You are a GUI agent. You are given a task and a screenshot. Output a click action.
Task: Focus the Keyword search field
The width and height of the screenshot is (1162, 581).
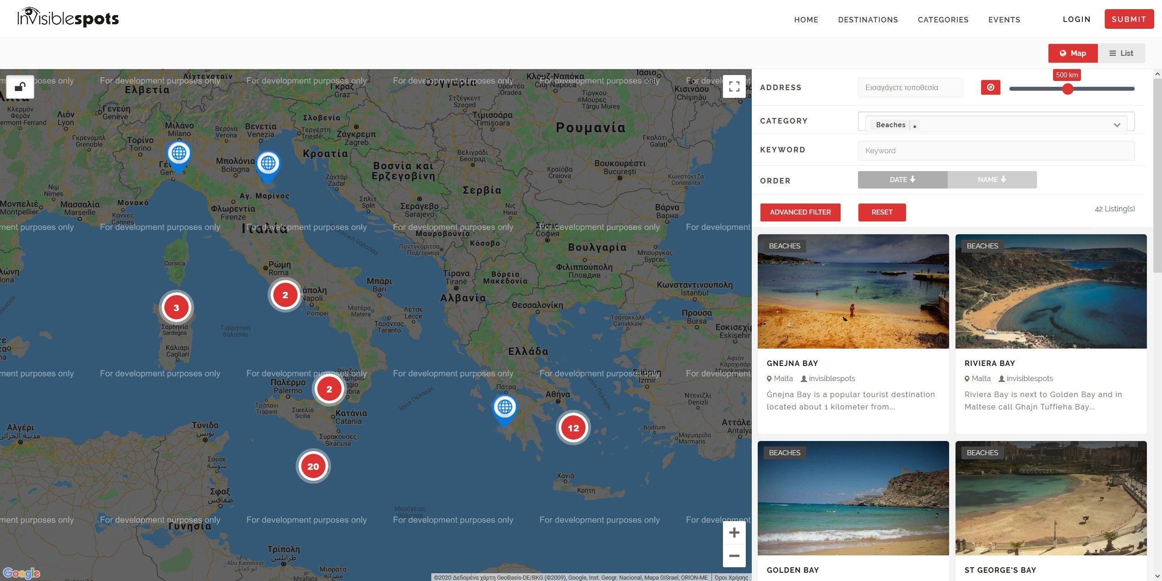click(x=996, y=151)
